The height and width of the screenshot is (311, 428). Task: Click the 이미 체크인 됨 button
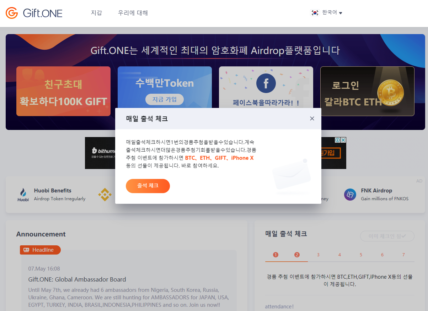(387, 236)
